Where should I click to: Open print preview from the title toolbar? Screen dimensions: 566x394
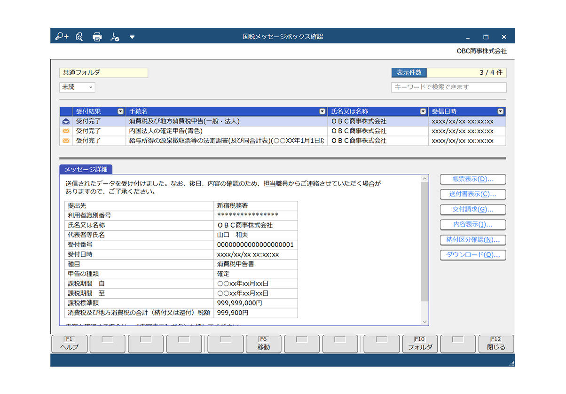click(x=79, y=37)
